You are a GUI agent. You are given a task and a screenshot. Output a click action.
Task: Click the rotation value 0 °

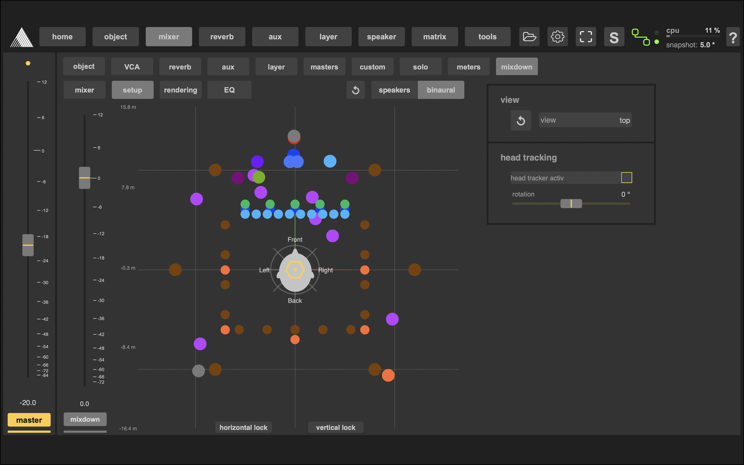pos(625,194)
